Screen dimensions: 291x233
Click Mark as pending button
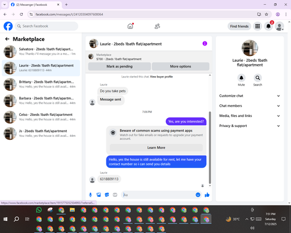[x=119, y=66]
